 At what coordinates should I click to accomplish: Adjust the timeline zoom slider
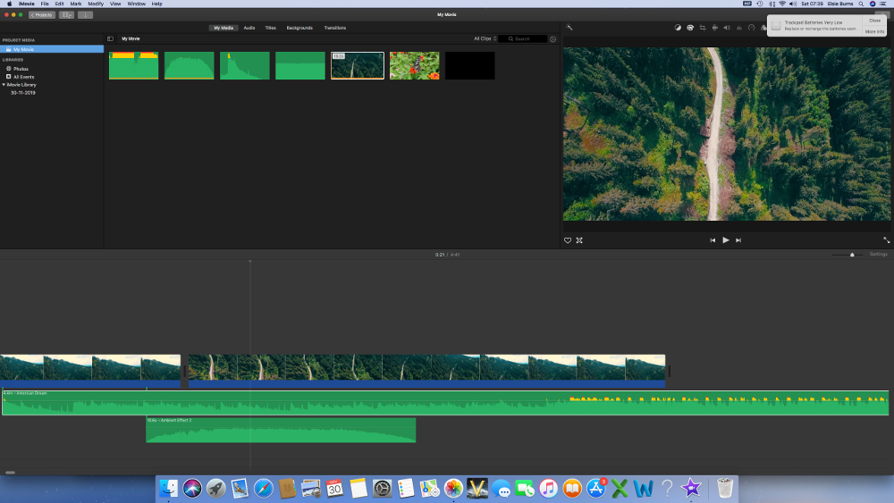851,255
